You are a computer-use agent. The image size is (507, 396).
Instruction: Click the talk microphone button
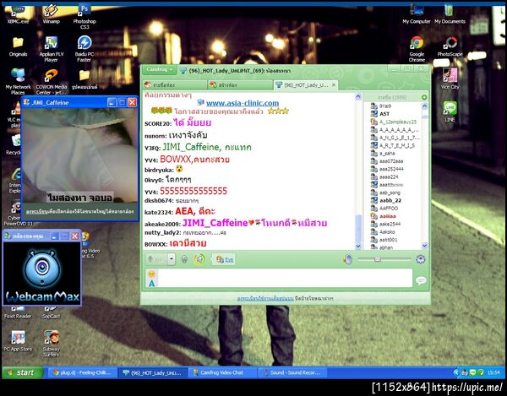[157, 259]
